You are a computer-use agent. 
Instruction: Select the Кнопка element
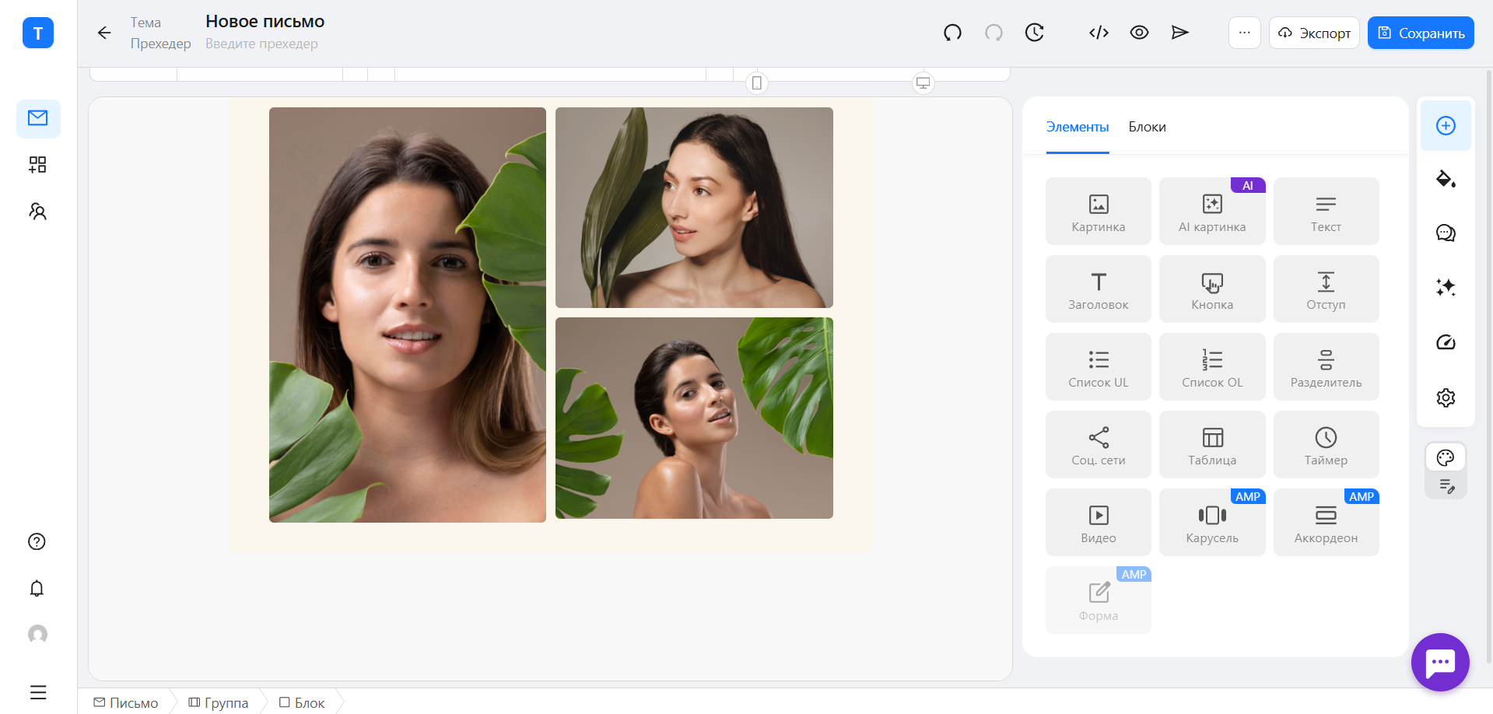point(1212,289)
